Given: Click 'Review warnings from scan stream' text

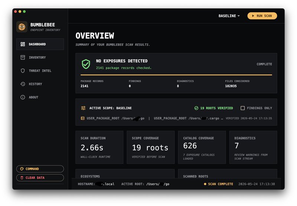Looking at the screenshot, I should 251,157.
